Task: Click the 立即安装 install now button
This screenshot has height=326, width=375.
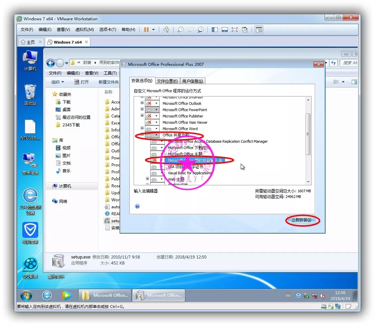Action: pos(301,220)
